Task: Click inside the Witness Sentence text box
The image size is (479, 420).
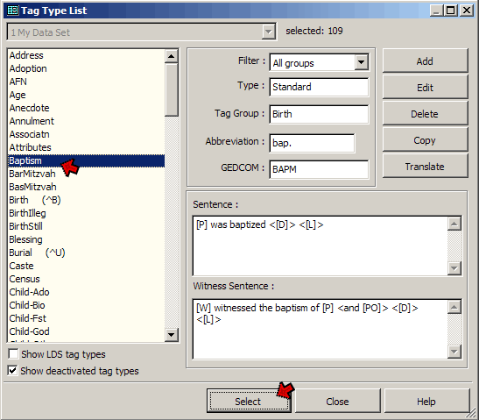Action: point(321,329)
